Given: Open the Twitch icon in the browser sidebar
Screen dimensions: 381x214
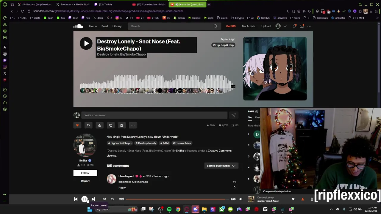Looking at the screenshot, I should (x=5, y=60).
